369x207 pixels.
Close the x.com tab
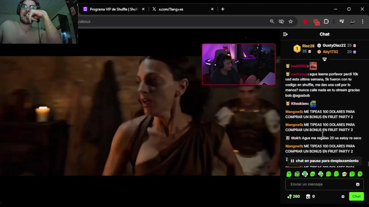tap(212, 9)
